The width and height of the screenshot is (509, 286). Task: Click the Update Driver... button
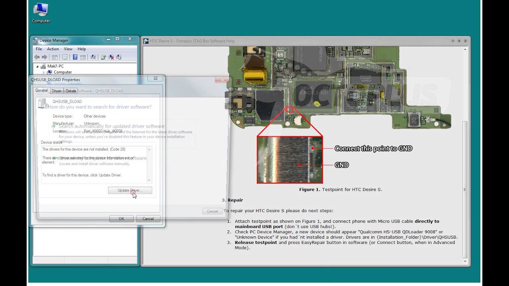coord(130,191)
